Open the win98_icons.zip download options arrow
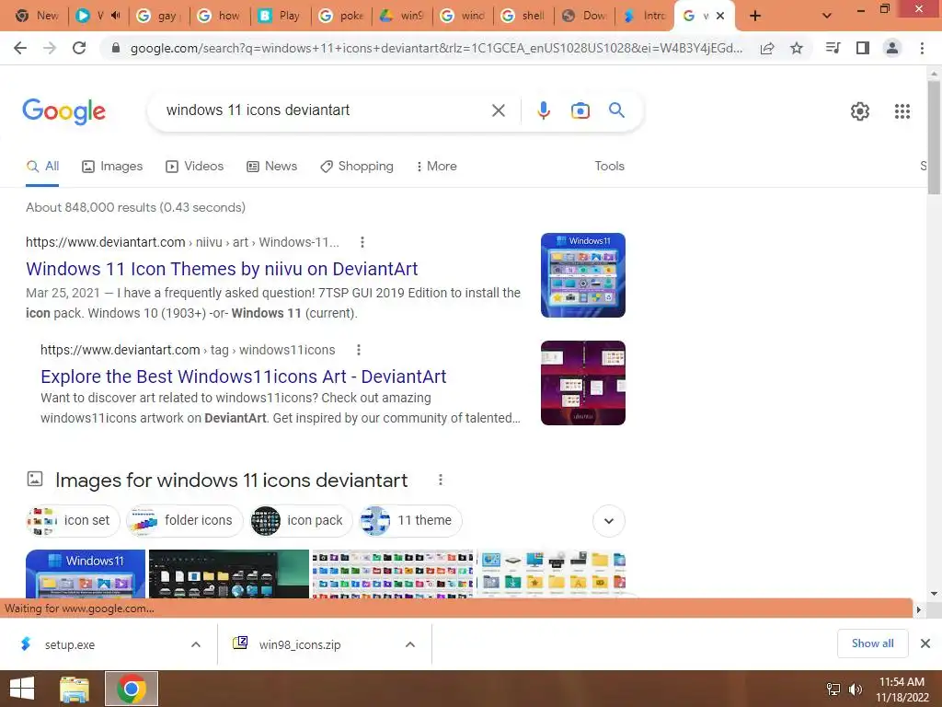This screenshot has height=707, width=942. click(x=410, y=644)
